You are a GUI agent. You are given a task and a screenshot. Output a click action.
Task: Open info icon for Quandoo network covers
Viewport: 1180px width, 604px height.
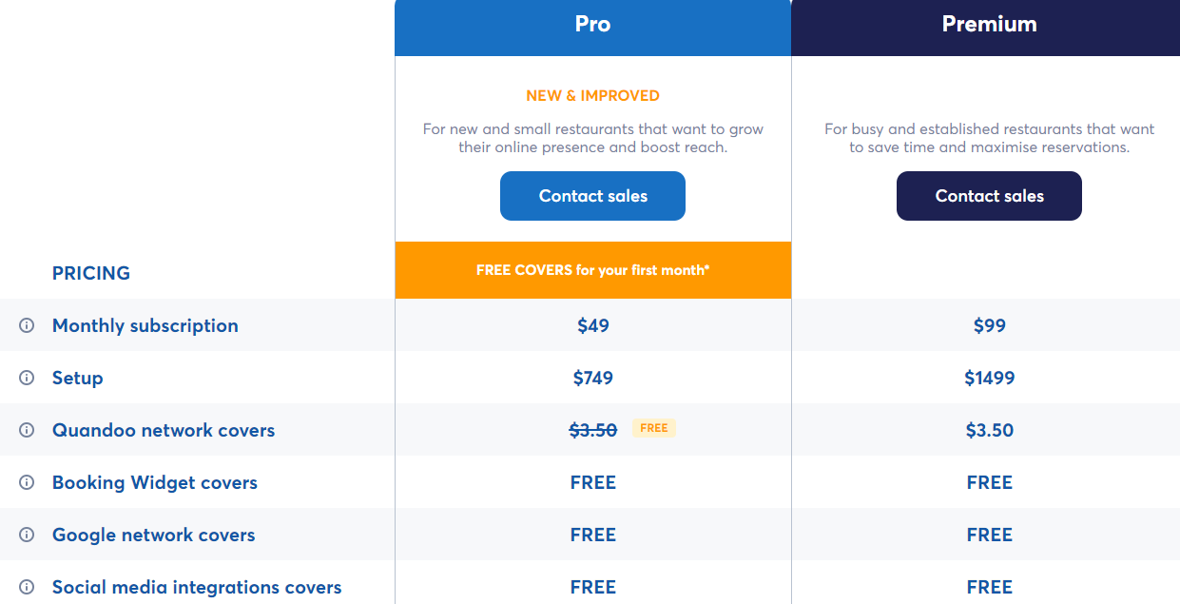[x=27, y=430]
